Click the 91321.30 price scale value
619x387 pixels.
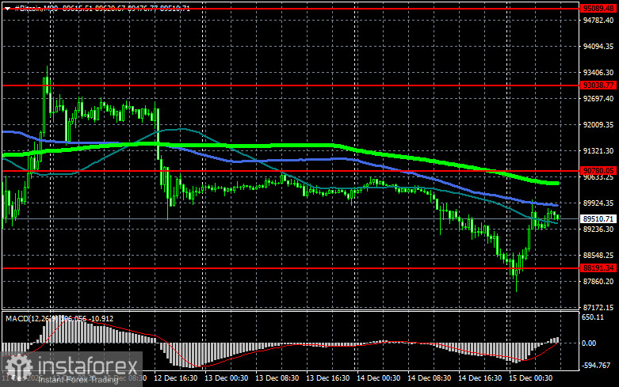[598, 151]
